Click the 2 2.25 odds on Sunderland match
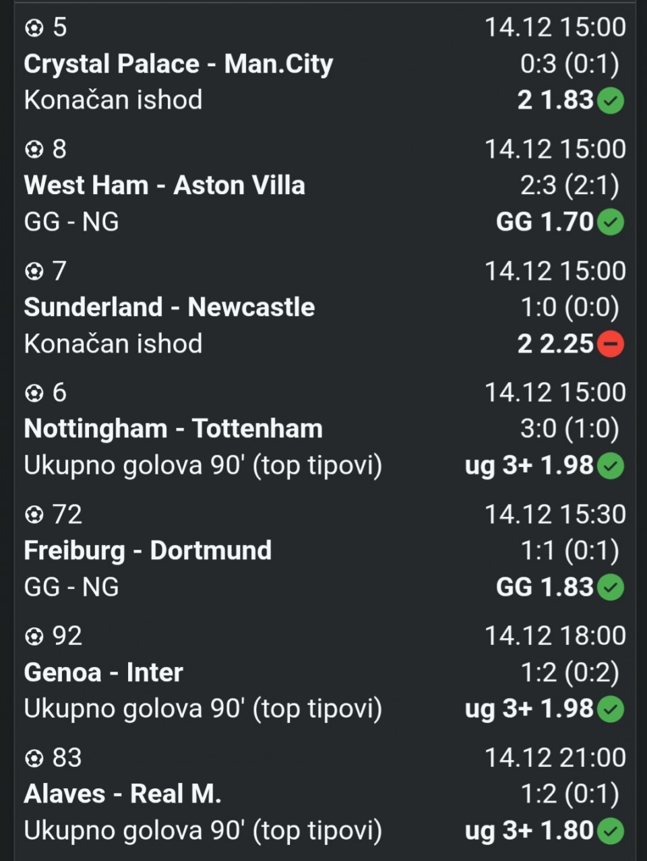Image resolution: width=647 pixels, height=861 pixels. click(x=555, y=344)
